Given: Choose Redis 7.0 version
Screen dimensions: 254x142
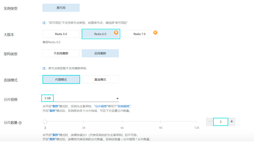Looking at the screenshot, I should (x=139, y=34).
